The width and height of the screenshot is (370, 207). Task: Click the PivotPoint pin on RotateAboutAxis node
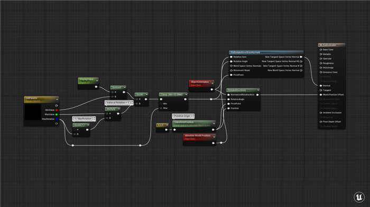tap(228, 104)
